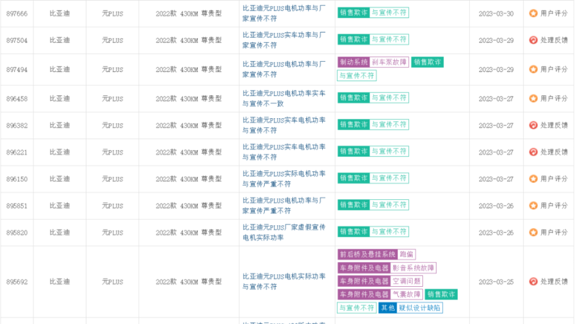This screenshot has height=324, width=576.
Task: Click the 刹车泵故障 tag
Action: [389, 62]
